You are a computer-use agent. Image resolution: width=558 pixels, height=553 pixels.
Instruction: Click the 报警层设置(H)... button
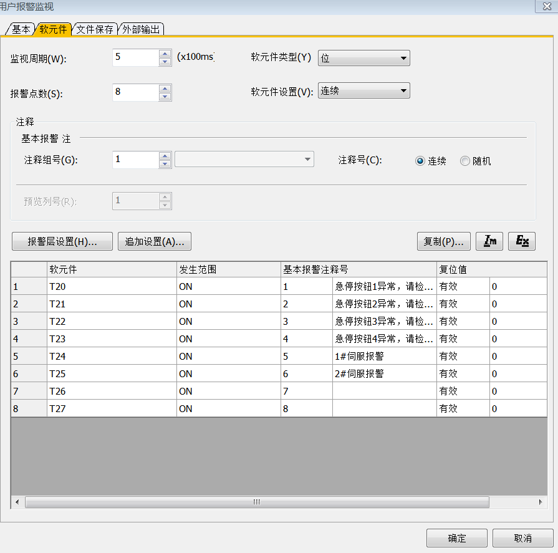[x=62, y=241]
